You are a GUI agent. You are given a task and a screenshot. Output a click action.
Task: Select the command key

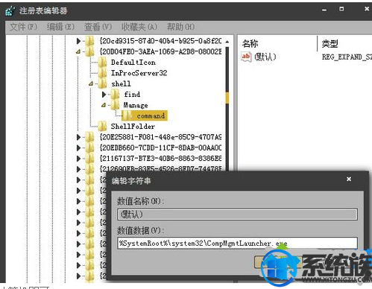click(151, 115)
